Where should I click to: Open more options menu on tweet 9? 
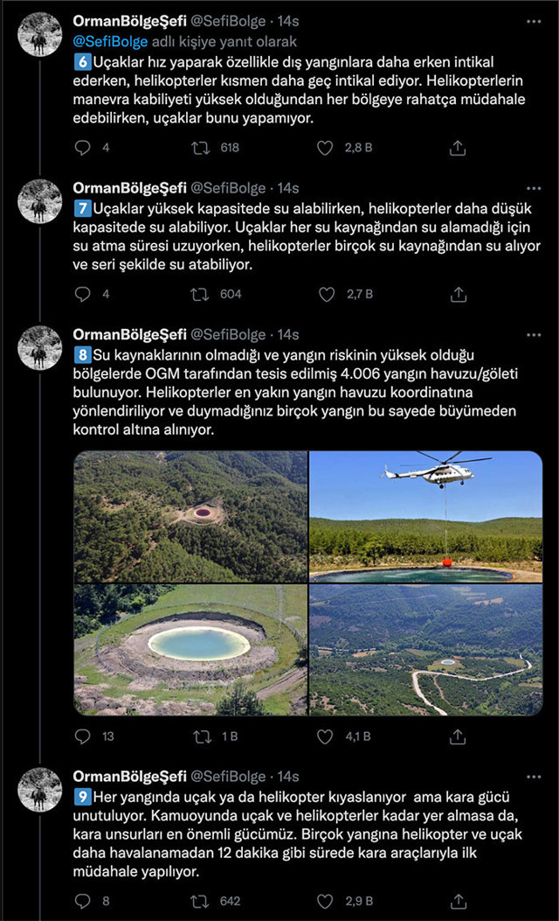pyautogui.click(x=535, y=776)
